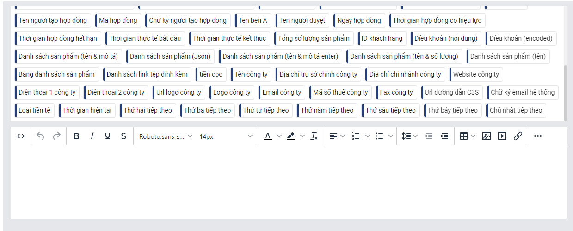The image size is (573, 231).
Task: Decrease indent of the paragraph
Action: (429, 136)
